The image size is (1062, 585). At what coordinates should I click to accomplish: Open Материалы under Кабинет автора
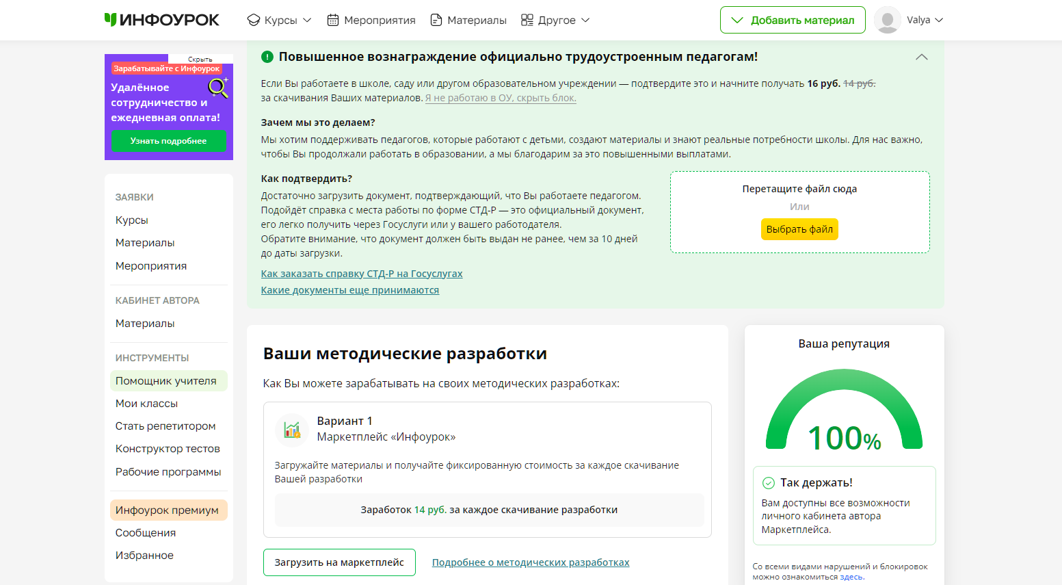click(x=145, y=324)
